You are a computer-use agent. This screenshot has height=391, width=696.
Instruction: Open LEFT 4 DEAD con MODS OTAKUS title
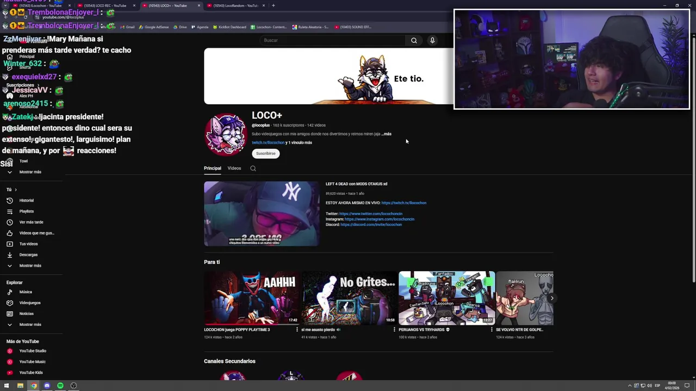(x=356, y=184)
